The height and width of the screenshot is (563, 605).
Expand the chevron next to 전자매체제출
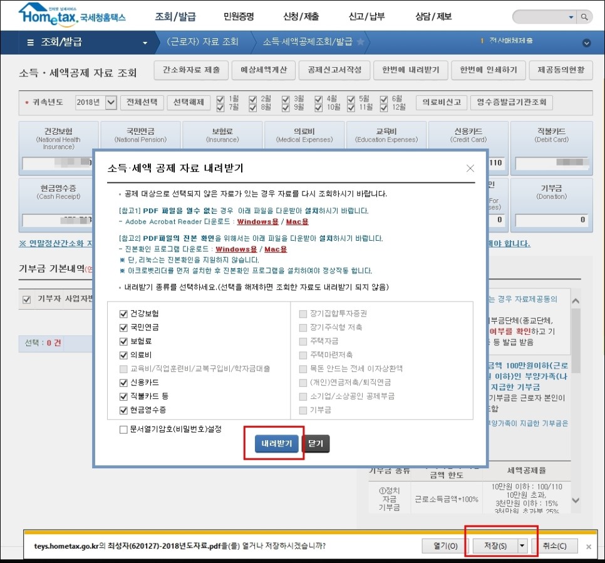pos(586,43)
